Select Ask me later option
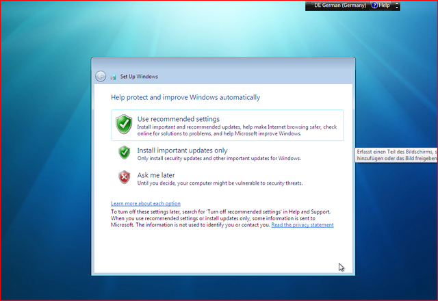Image resolution: width=438 pixels, height=301 pixels. point(156,175)
